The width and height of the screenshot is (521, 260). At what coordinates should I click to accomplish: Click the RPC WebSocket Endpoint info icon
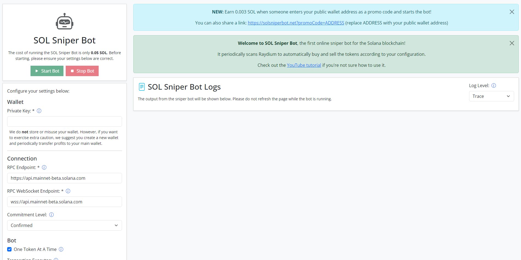coord(68,191)
